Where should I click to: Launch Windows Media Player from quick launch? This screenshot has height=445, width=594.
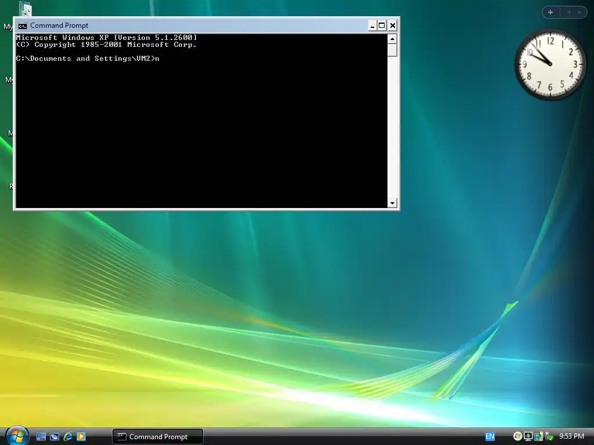pyautogui.click(x=81, y=437)
